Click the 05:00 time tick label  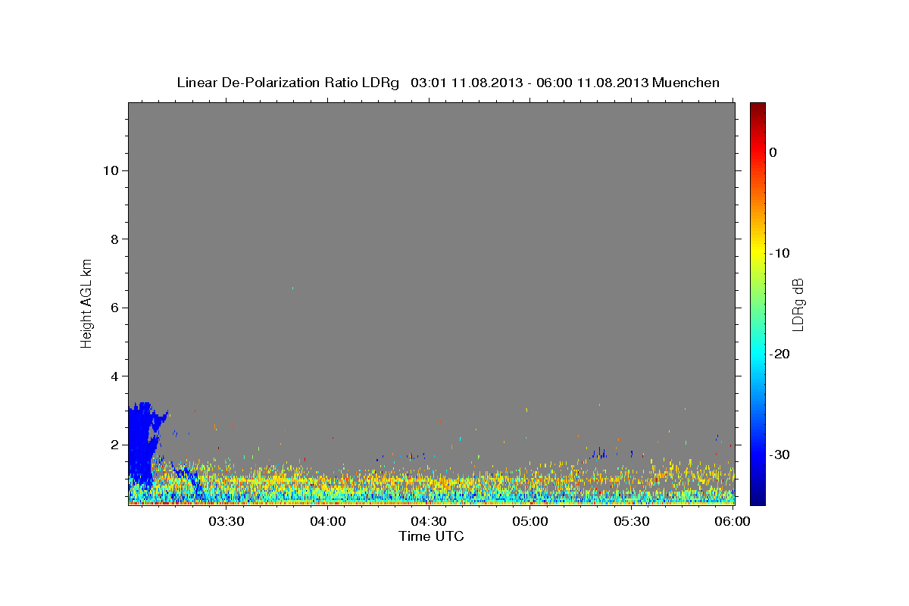click(530, 521)
